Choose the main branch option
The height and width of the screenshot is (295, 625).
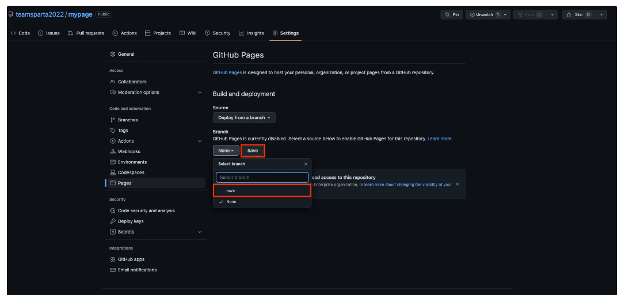tap(262, 191)
